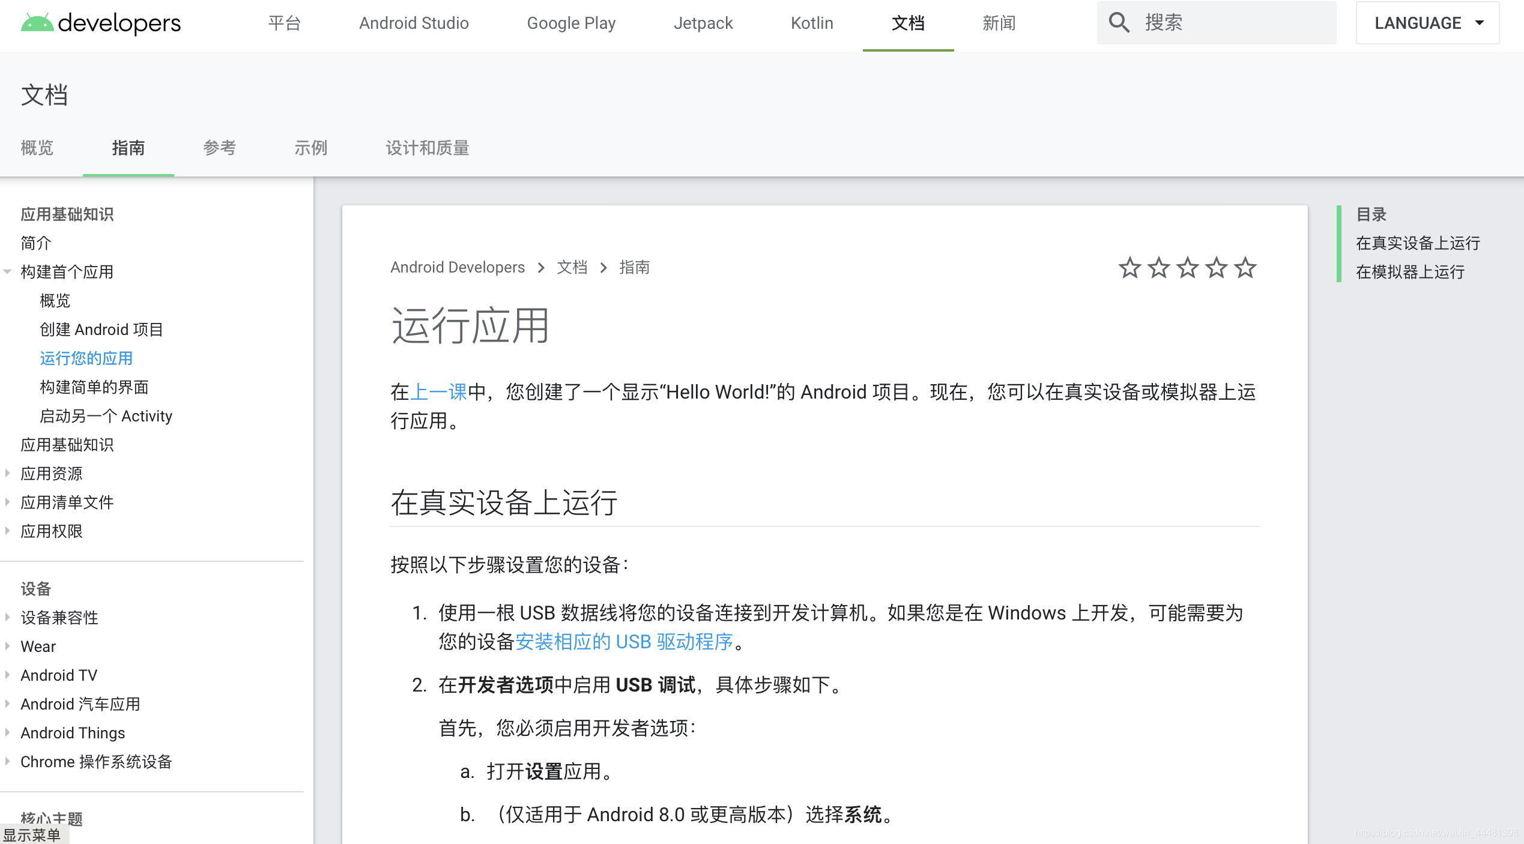Open 创建 Android 项目 in the sidebar
Image resolution: width=1524 pixels, height=844 pixels.
click(101, 330)
